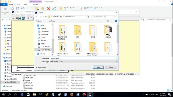Image resolution: width=173 pixels, height=97 pixels.
Task: Open Firefox from taskbar
Action: click(x=72, y=95)
